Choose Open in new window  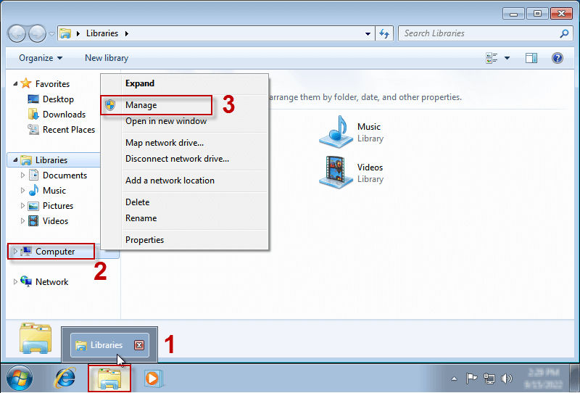tap(185, 121)
